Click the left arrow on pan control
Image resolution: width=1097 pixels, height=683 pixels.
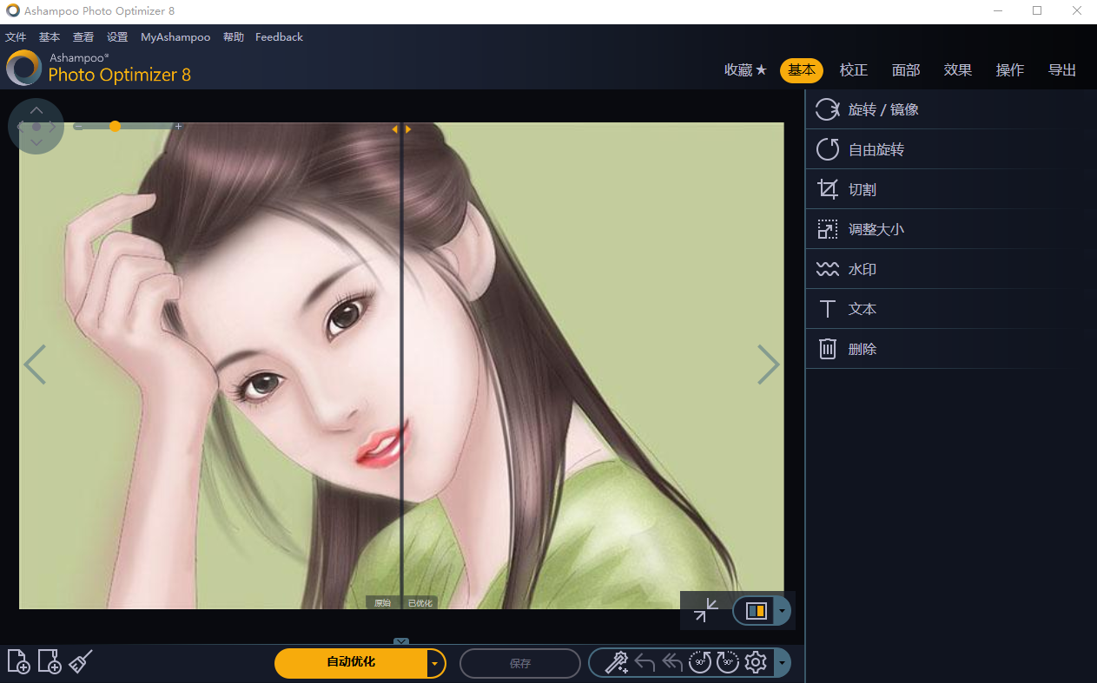pos(21,127)
